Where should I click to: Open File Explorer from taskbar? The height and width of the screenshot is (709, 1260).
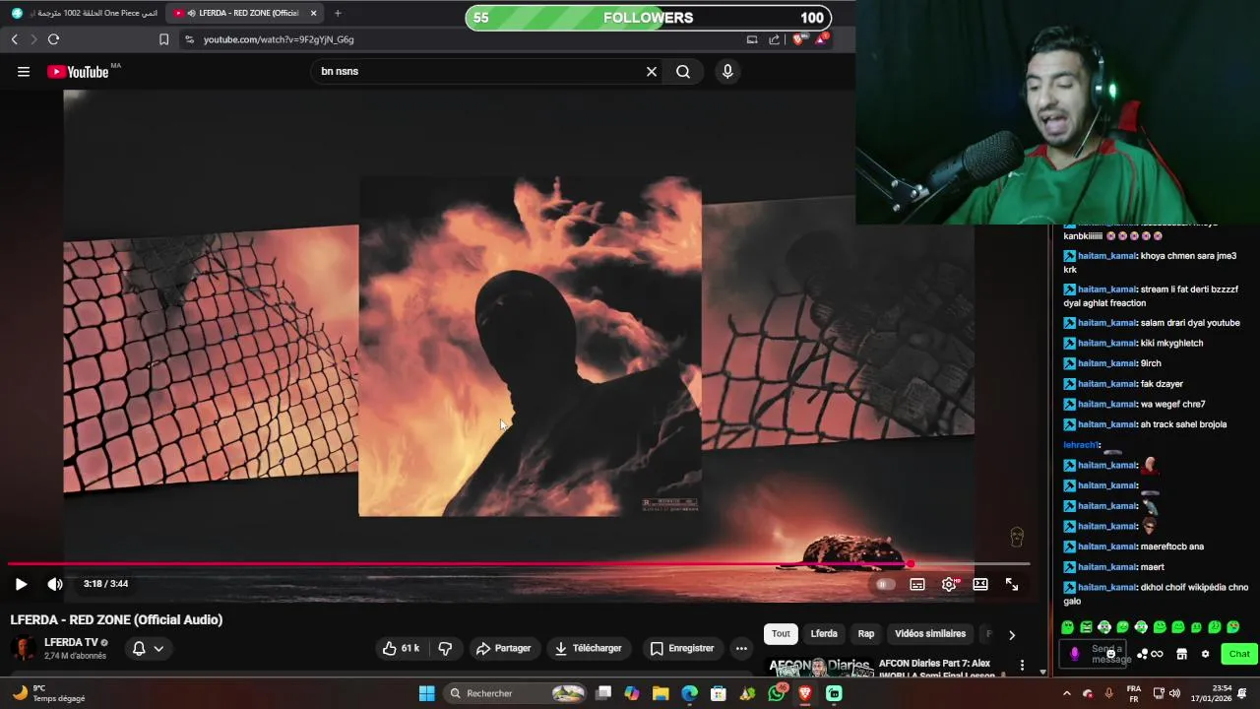coord(661,693)
